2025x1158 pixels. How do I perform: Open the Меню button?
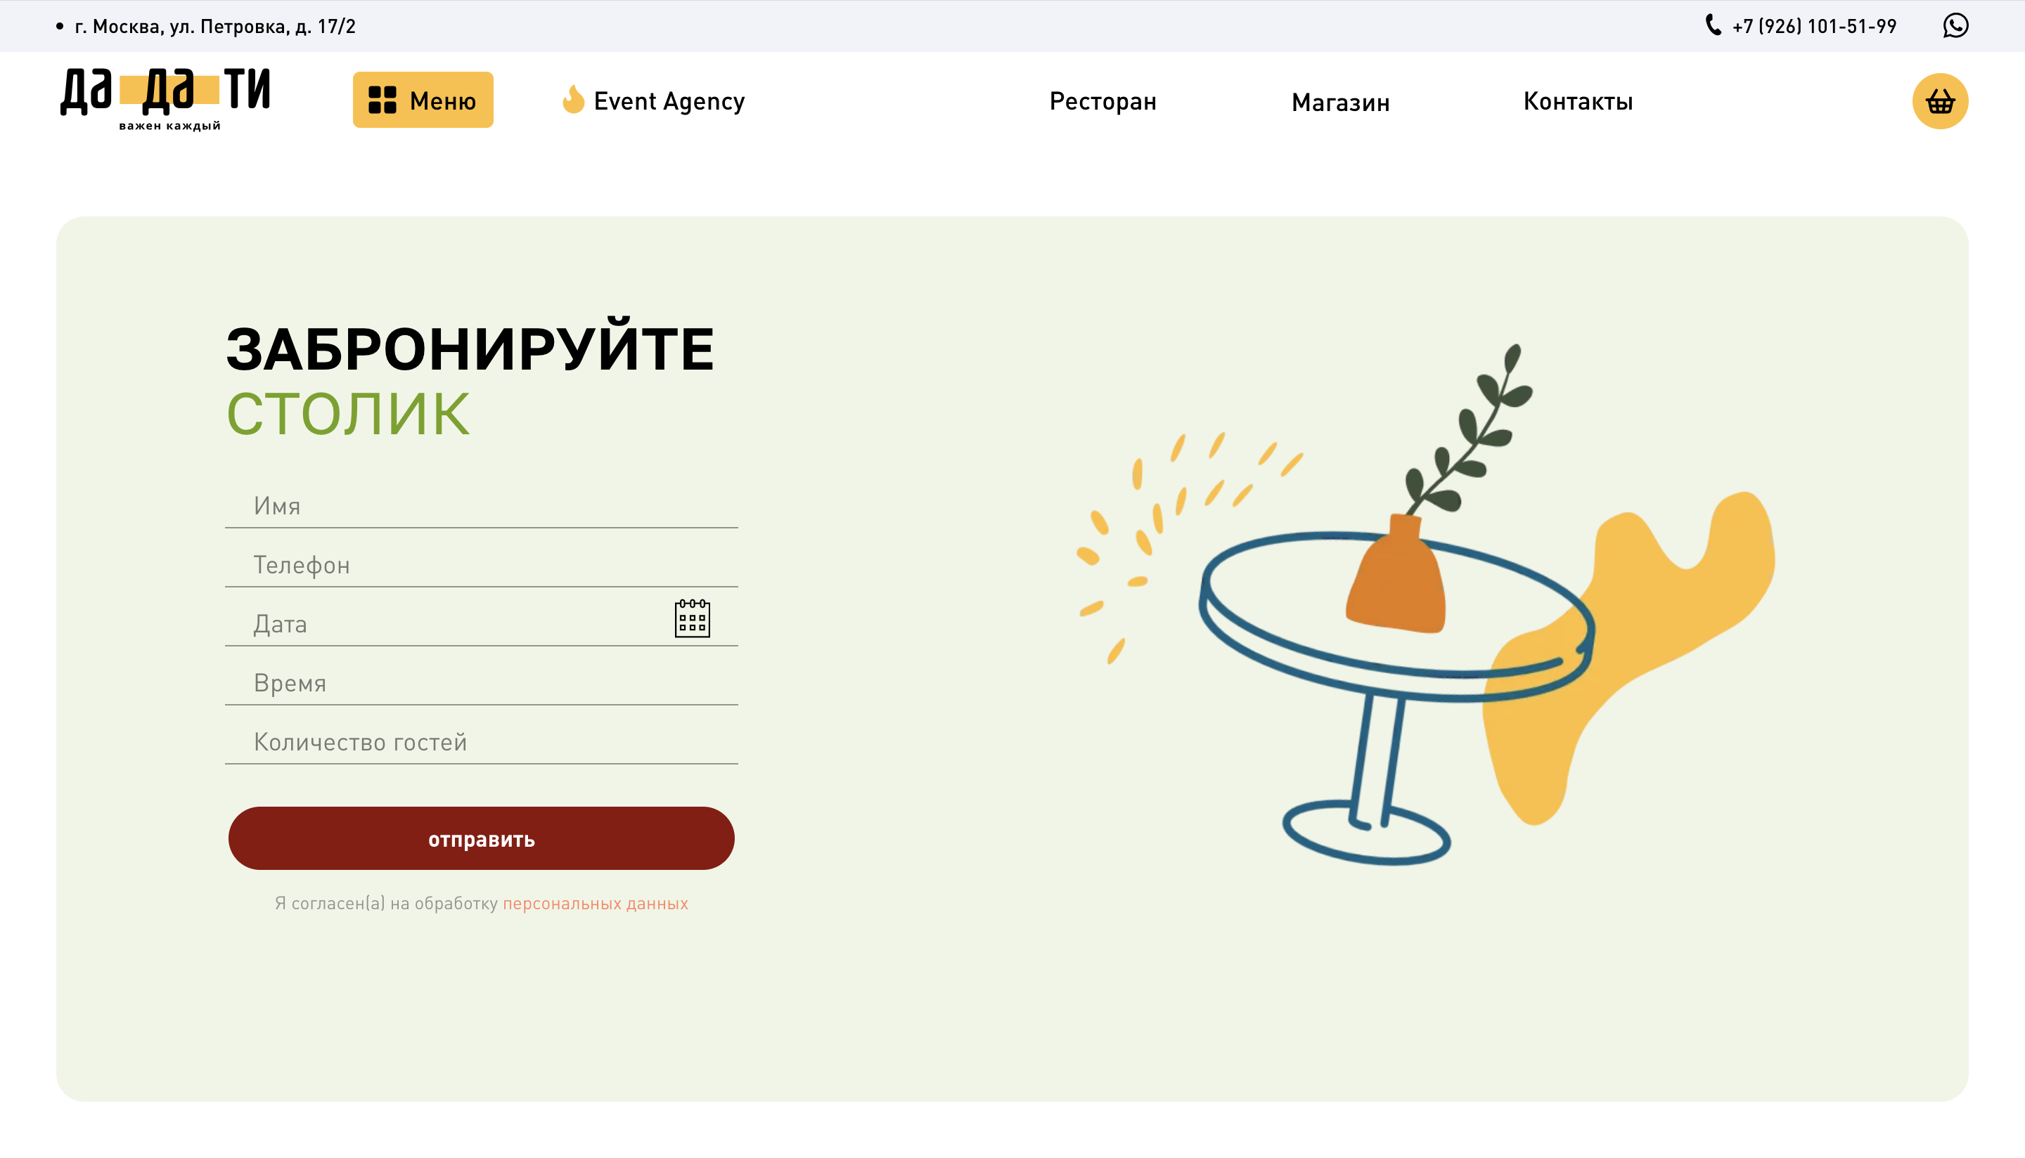pos(423,100)
